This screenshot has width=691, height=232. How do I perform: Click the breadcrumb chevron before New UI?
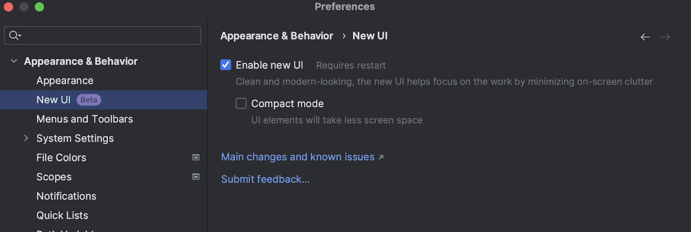(344, 36)
